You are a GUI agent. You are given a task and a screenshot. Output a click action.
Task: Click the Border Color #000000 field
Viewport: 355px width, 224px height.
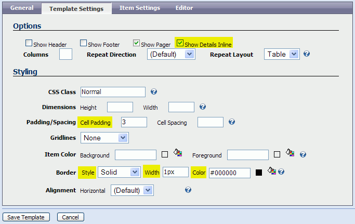click(x=230, y=173)
